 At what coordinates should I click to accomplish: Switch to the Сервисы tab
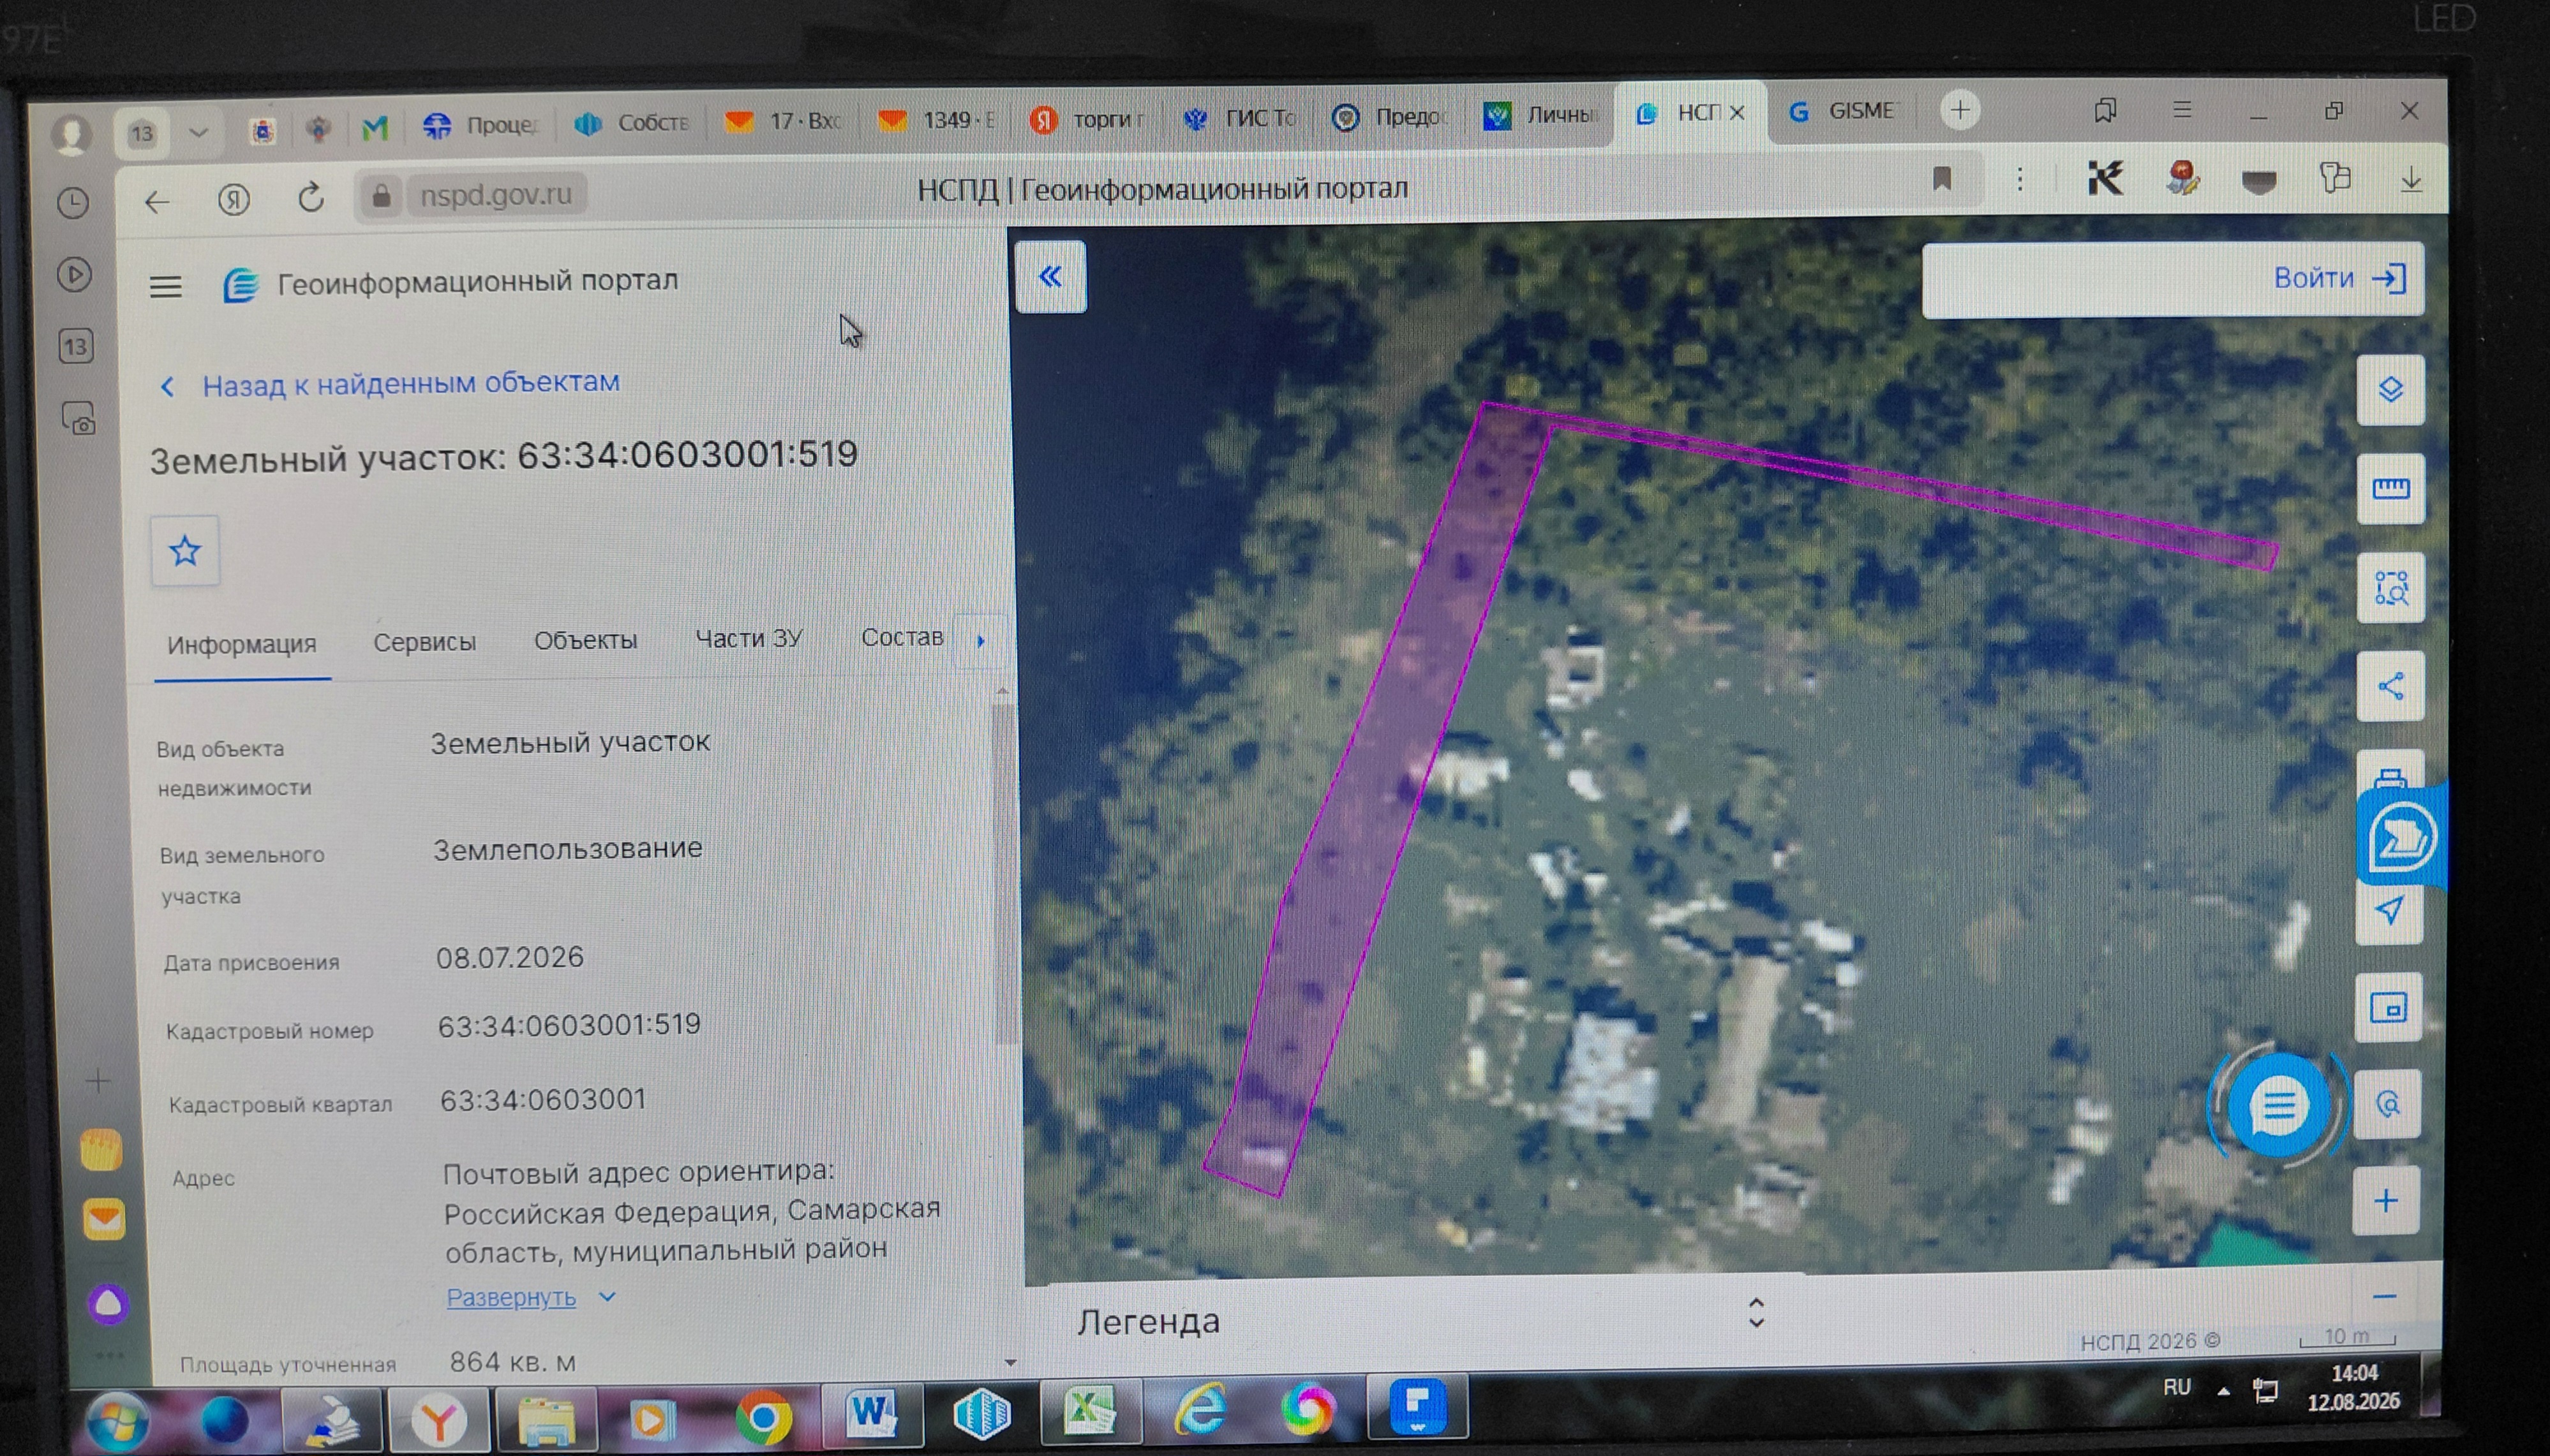(424, 642)
